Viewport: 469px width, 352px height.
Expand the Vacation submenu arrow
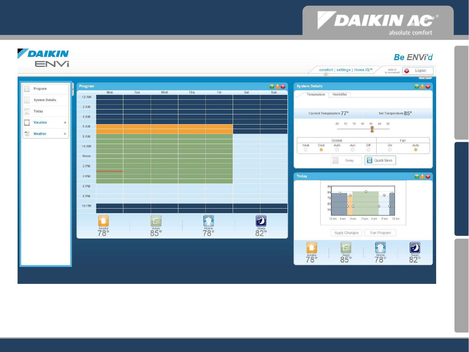click(65, 123)
